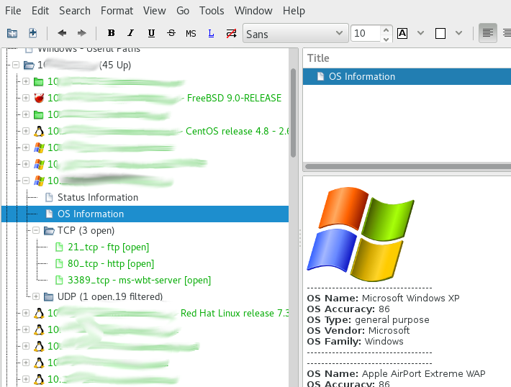Click the Tux icon of CentOS host
Image resolution: width=511 pixels, height=387 pixels.
[x=39, y=131]
